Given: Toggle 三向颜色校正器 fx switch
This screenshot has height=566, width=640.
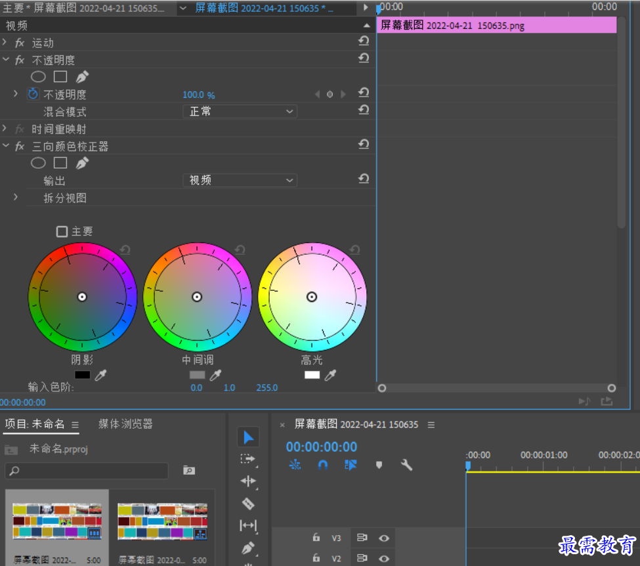Looking at the screenshot, I should [20, 146].
